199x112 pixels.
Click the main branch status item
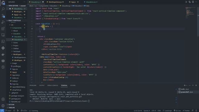point(8,111)
